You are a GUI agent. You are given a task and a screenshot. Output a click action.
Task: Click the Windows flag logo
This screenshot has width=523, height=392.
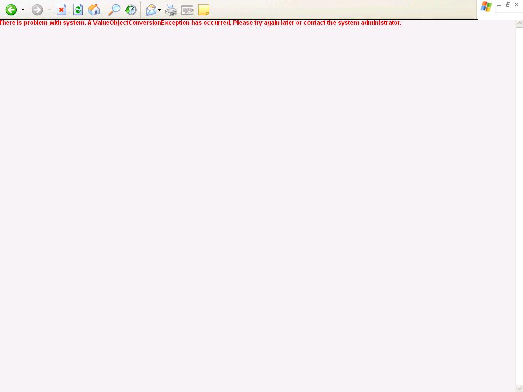pos(486,7)
